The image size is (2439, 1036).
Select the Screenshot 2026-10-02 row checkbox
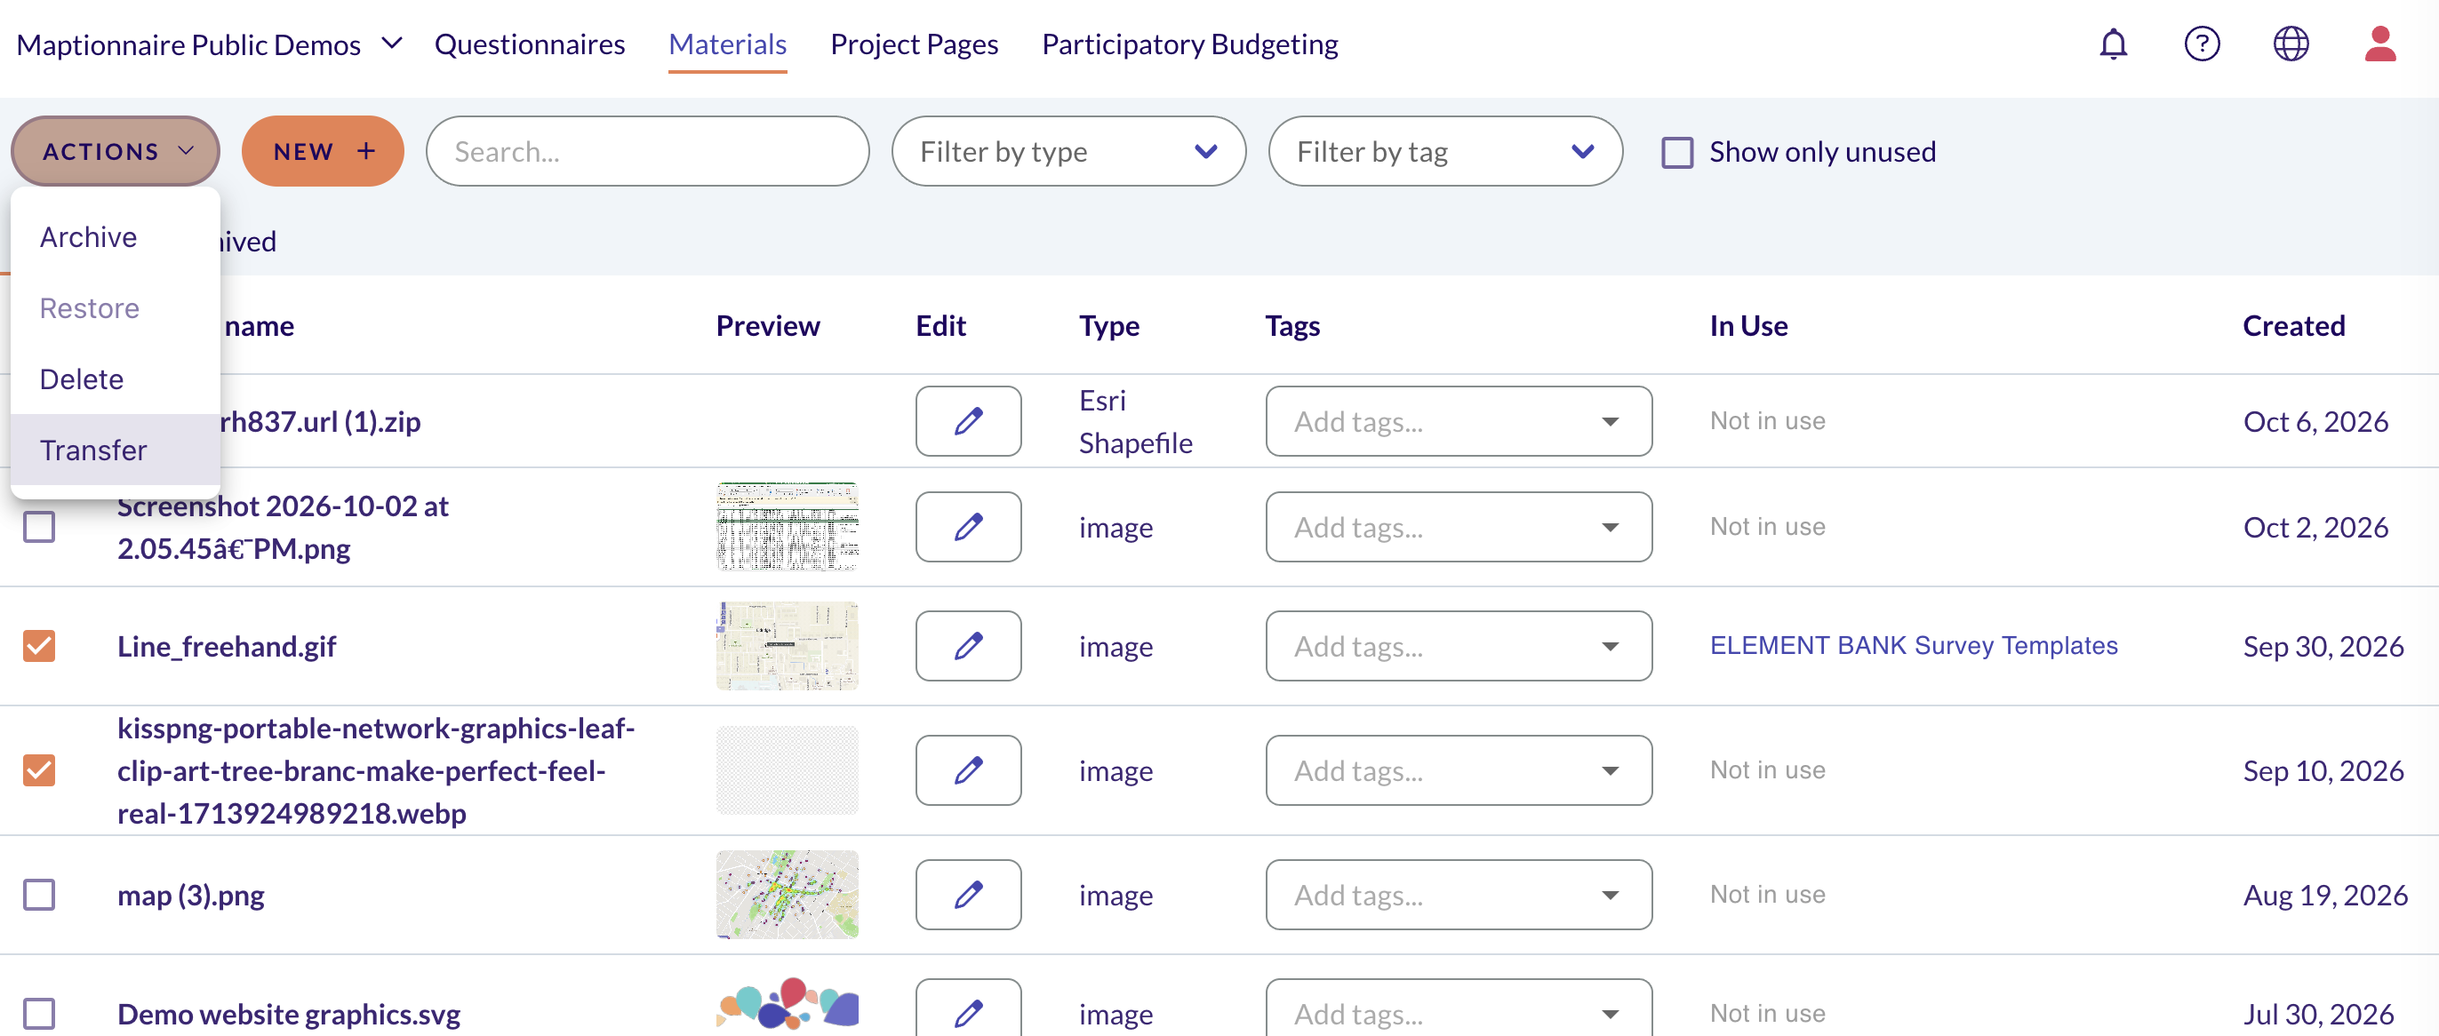click(39, 527)
